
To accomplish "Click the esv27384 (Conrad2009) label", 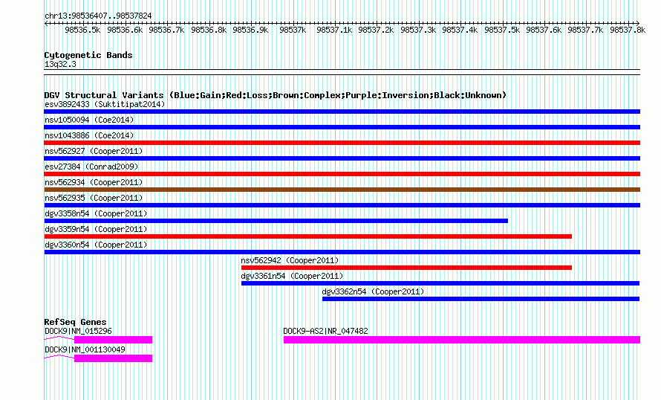I will tap(91, 167).
